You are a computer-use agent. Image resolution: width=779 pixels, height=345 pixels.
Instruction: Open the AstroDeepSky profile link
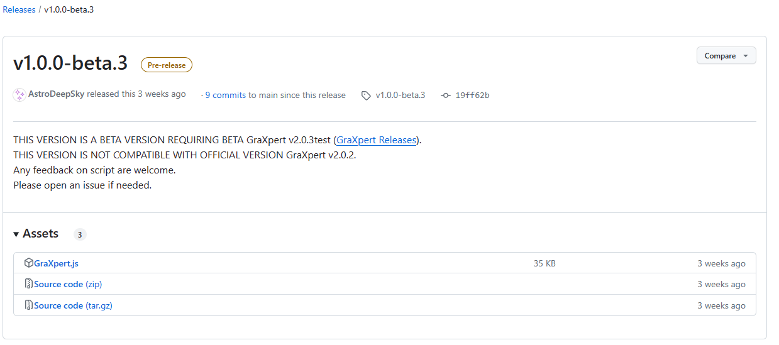coord(57,94)
